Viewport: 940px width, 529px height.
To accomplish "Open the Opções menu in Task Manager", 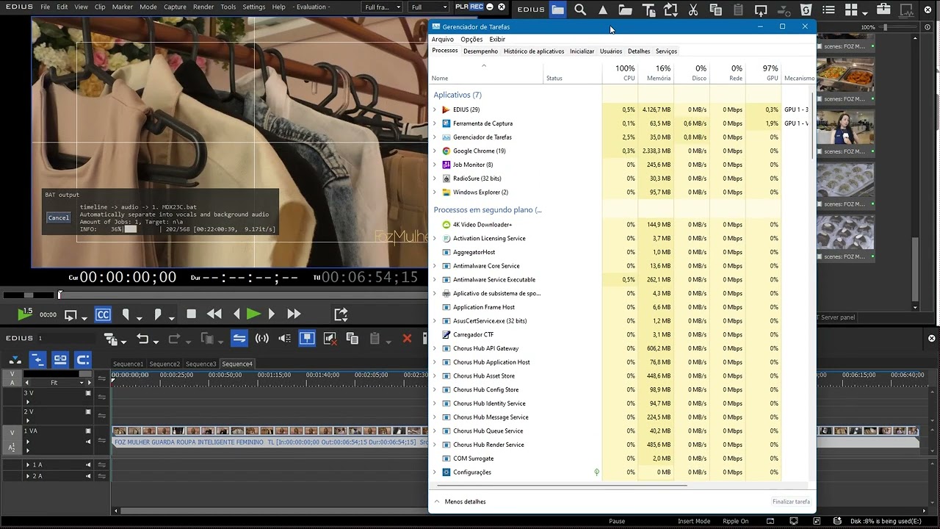I will coord(471,40).
